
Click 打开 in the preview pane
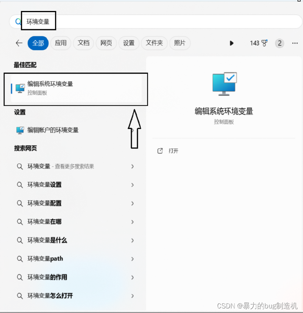click(173, 151)
